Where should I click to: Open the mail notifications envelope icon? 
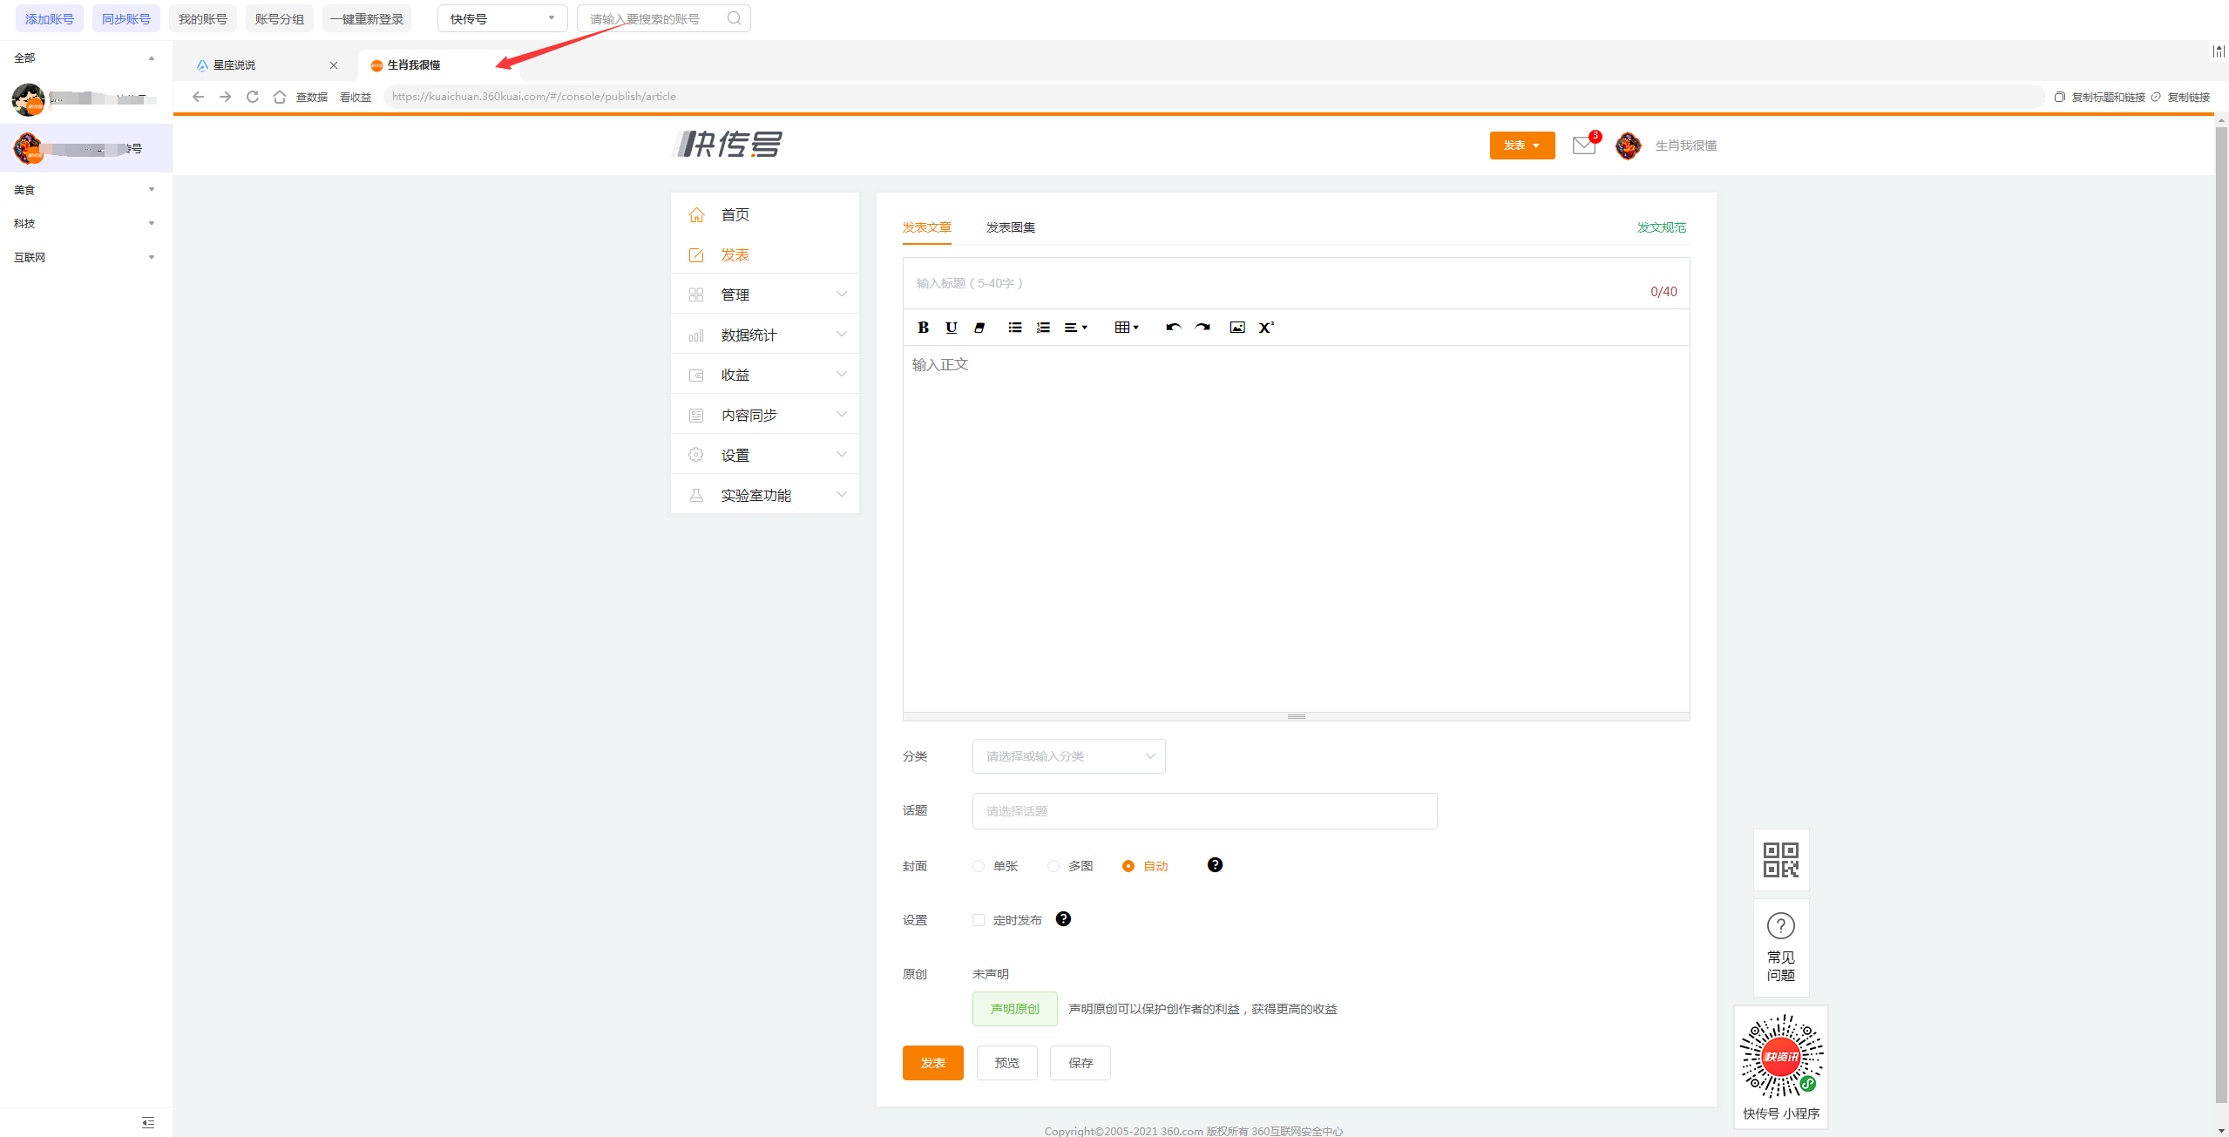(1583, 146)
